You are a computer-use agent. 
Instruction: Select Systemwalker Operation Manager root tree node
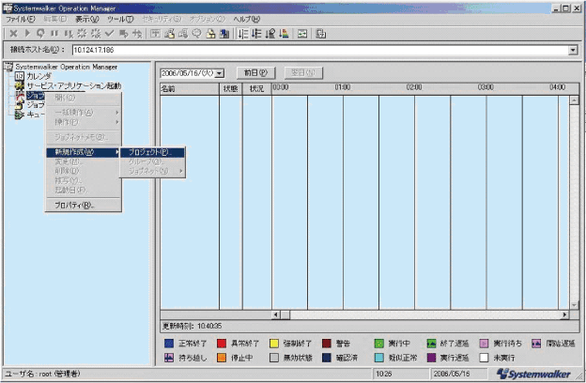[66, 67]
